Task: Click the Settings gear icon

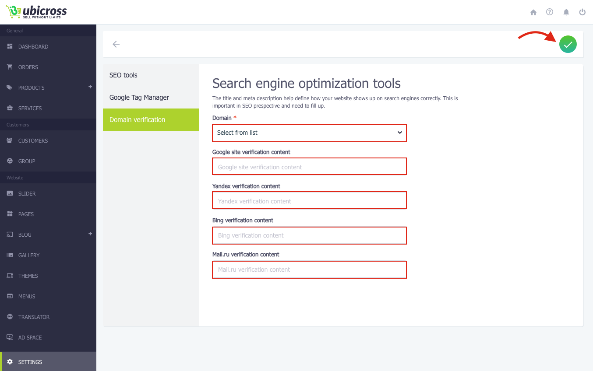Action: tap(10, 362)
